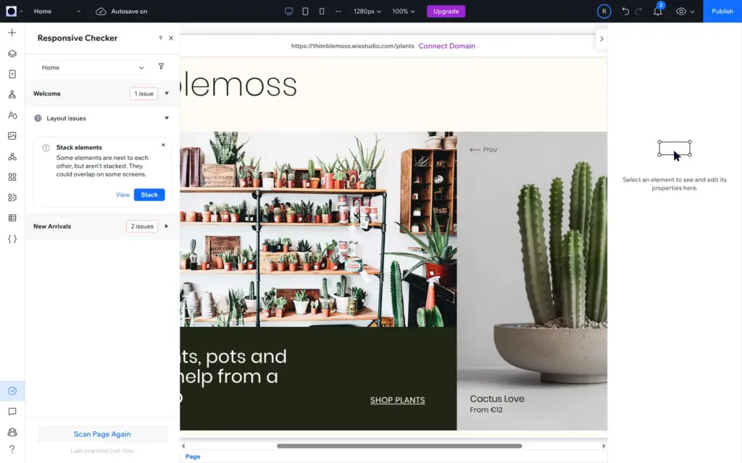Click Scan Page Again button
This screenshot has width=742, height=463.
[102, 434]
